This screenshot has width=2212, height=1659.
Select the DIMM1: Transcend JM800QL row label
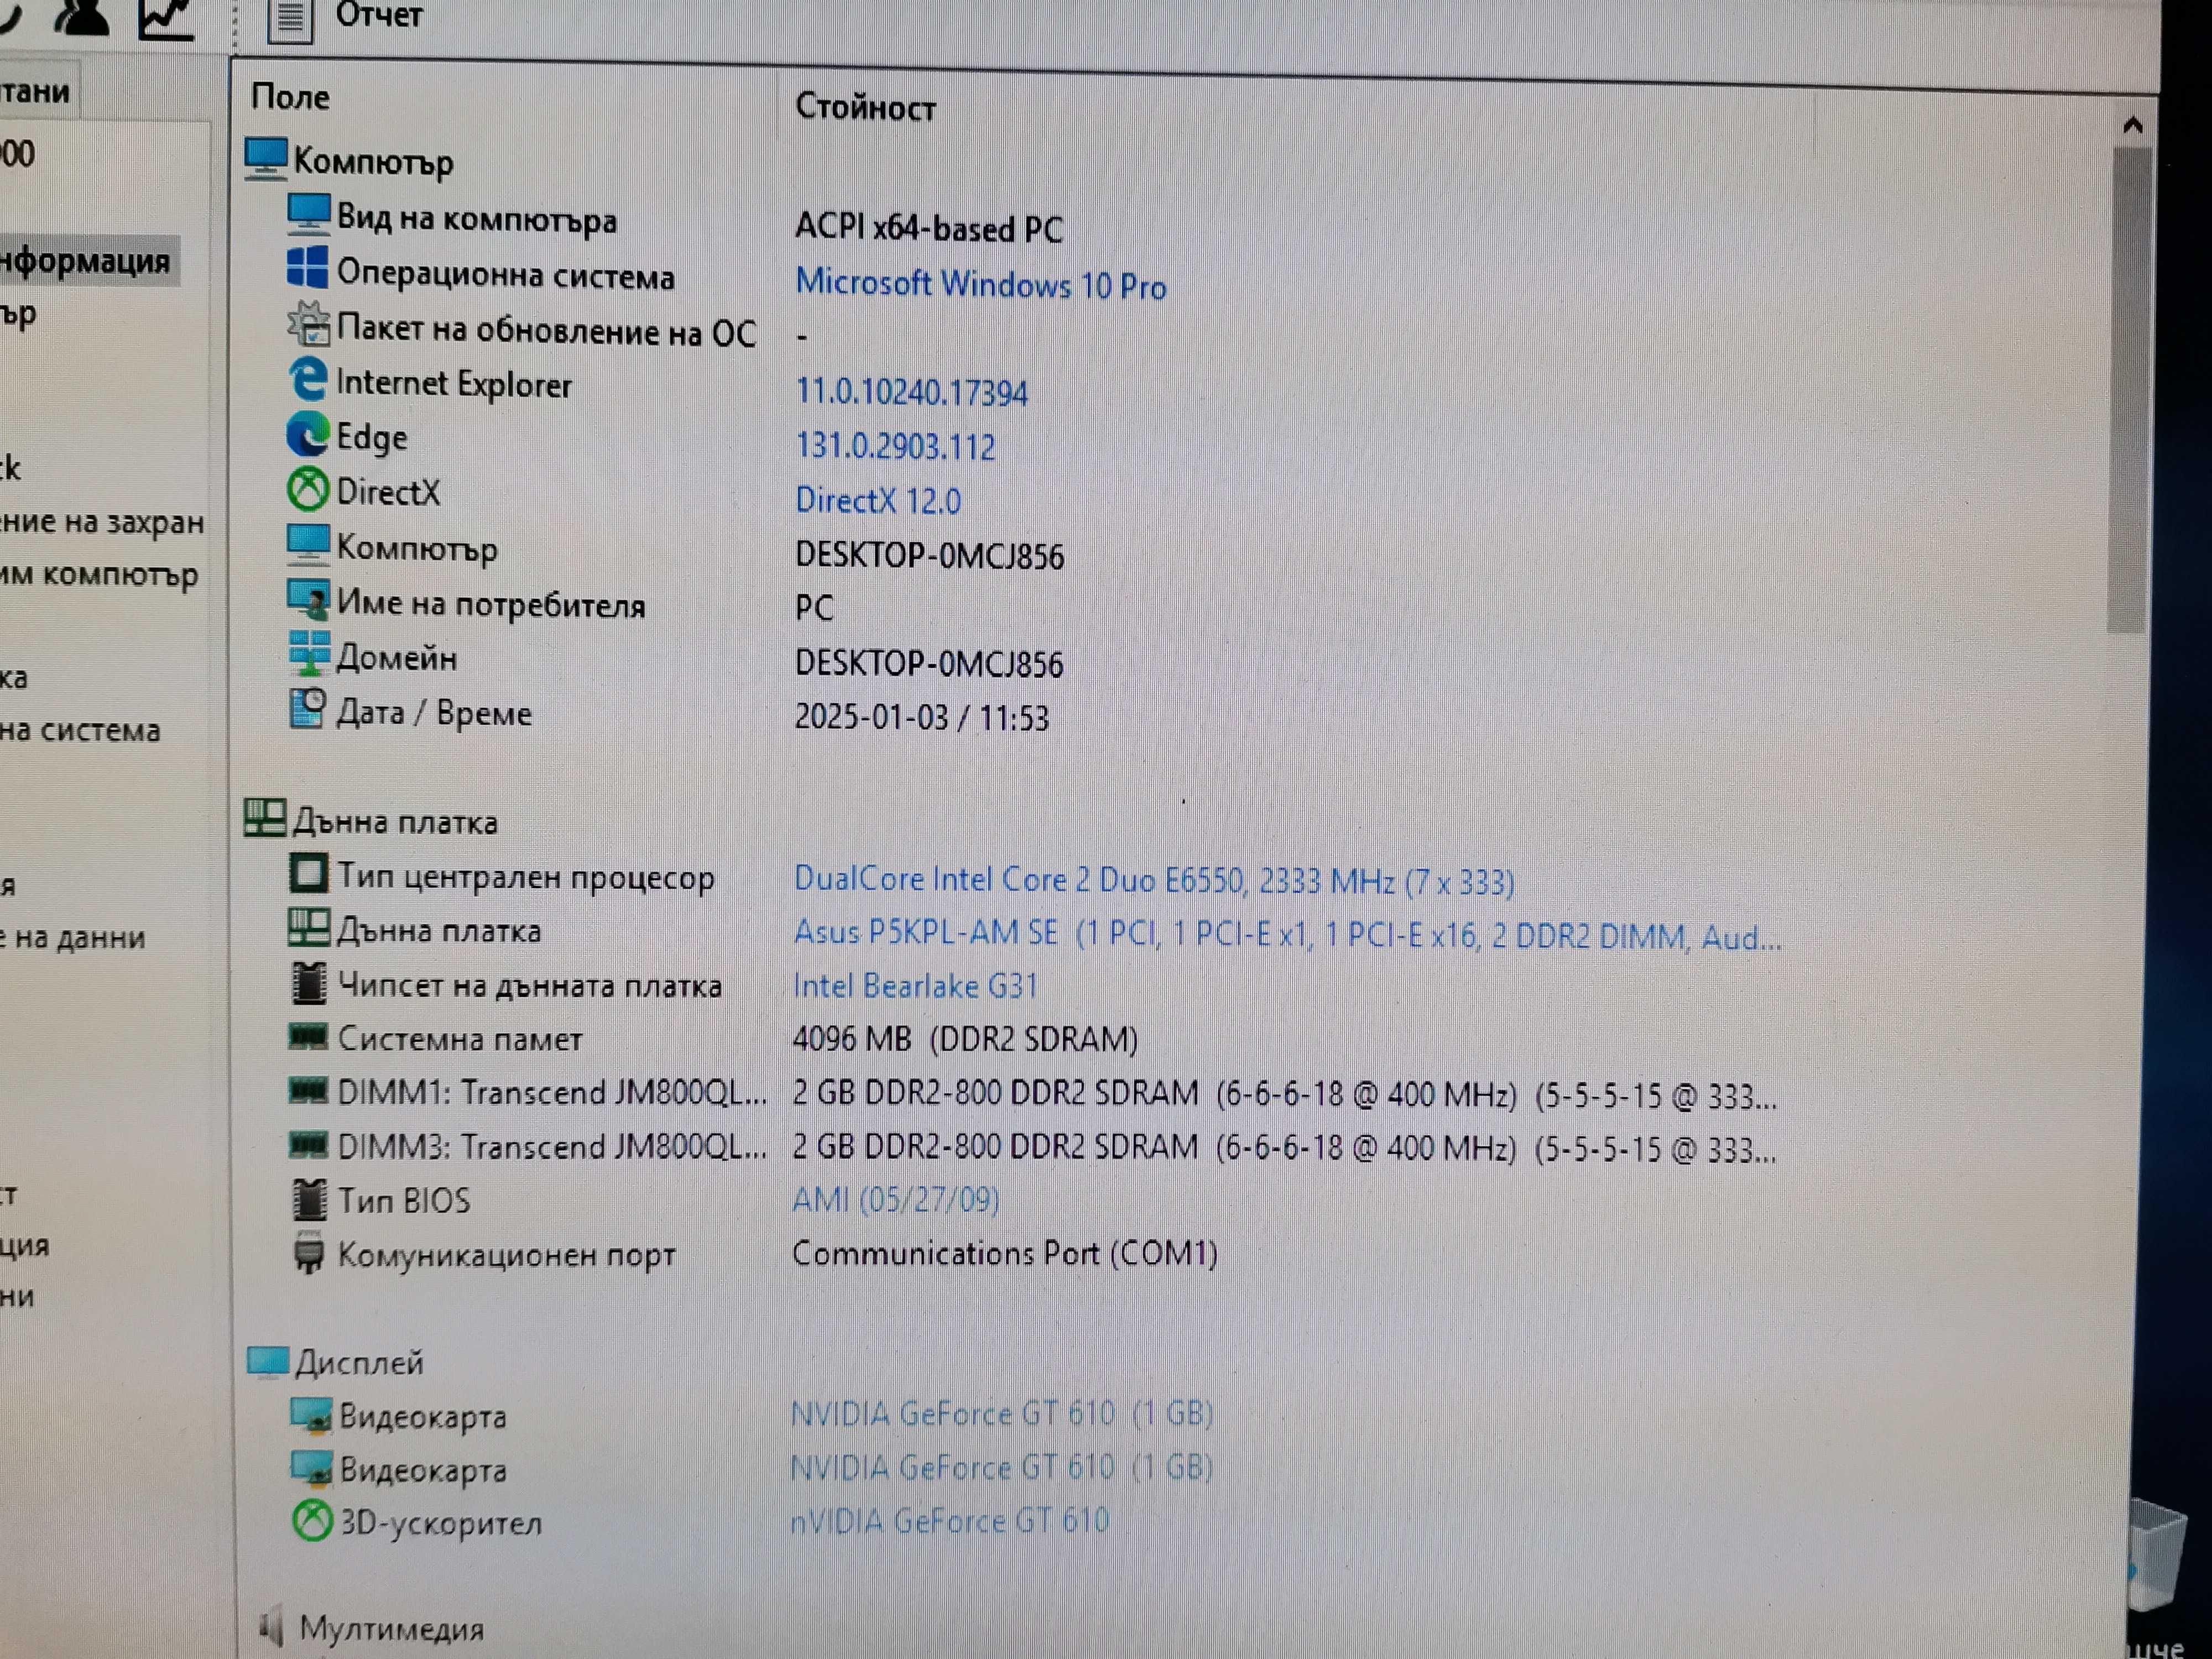[x=552, y=1092]
